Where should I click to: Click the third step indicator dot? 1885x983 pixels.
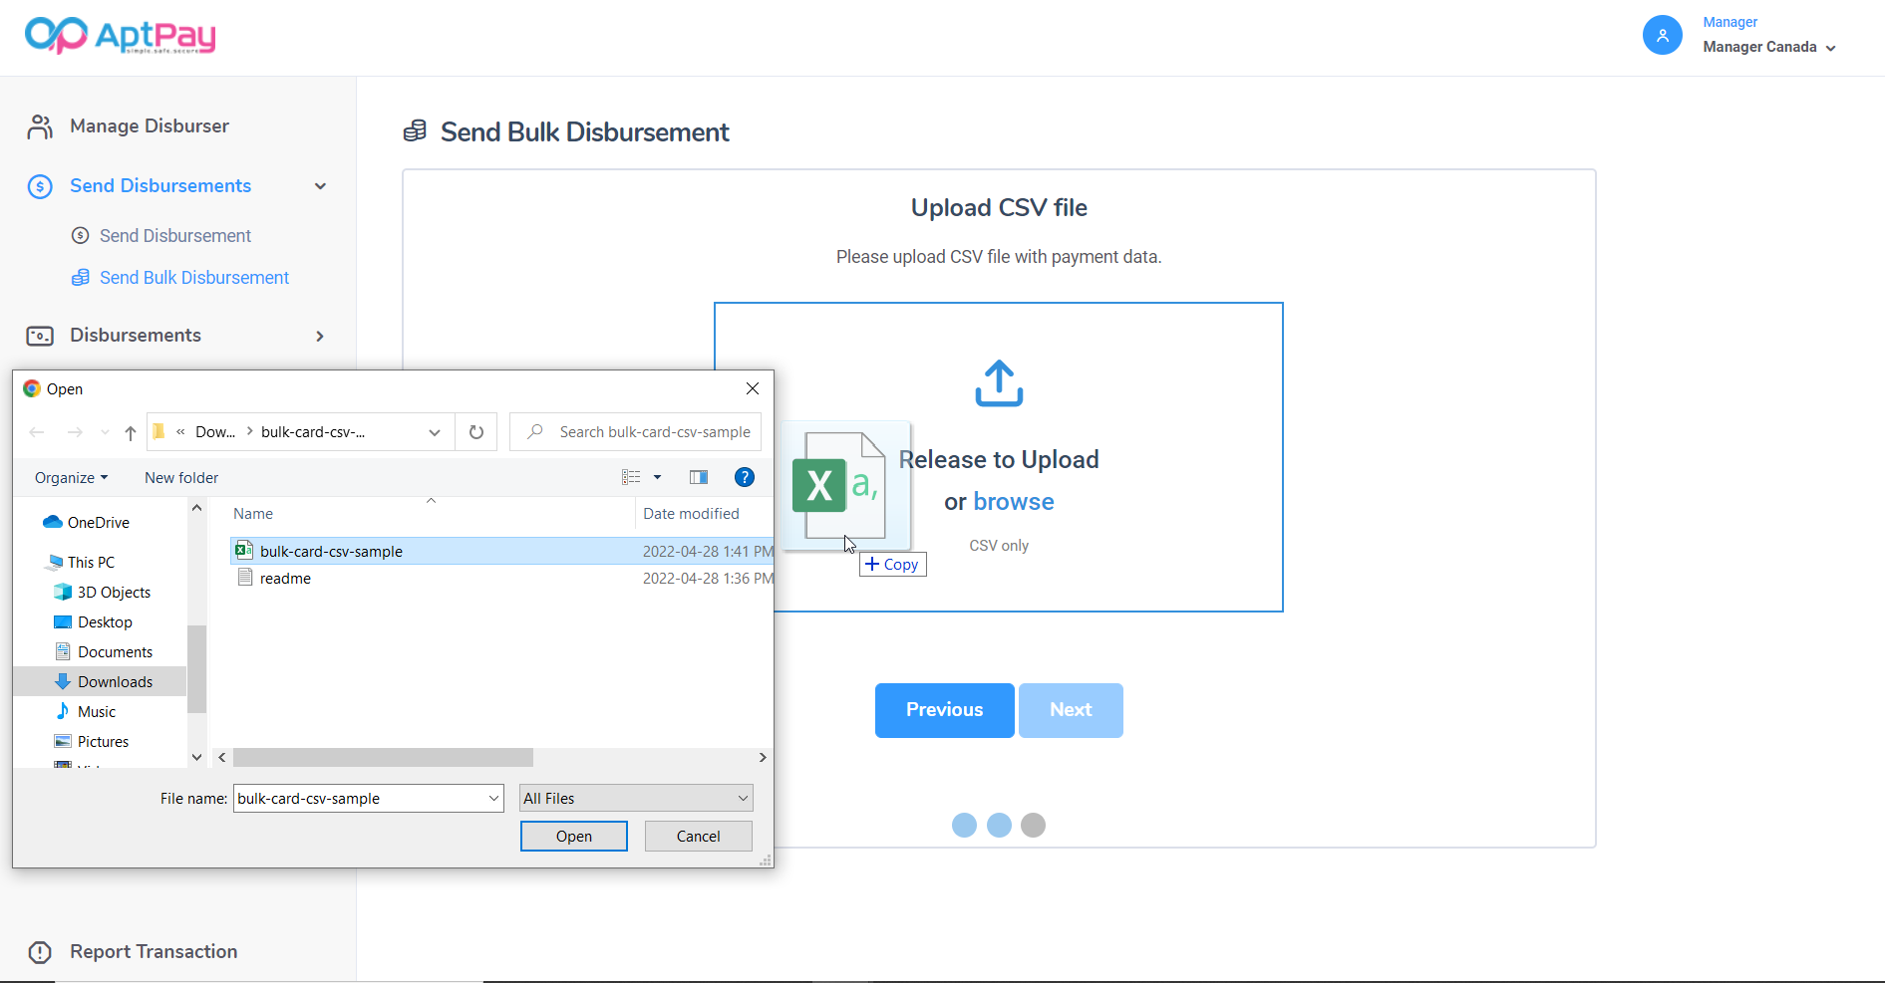pos(1033,825)
